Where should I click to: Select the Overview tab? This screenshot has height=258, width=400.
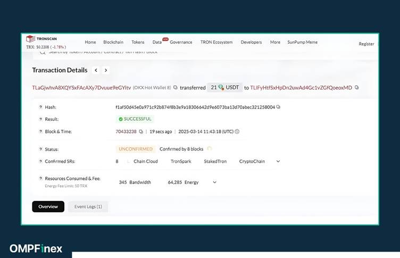(x=48, y=206)
